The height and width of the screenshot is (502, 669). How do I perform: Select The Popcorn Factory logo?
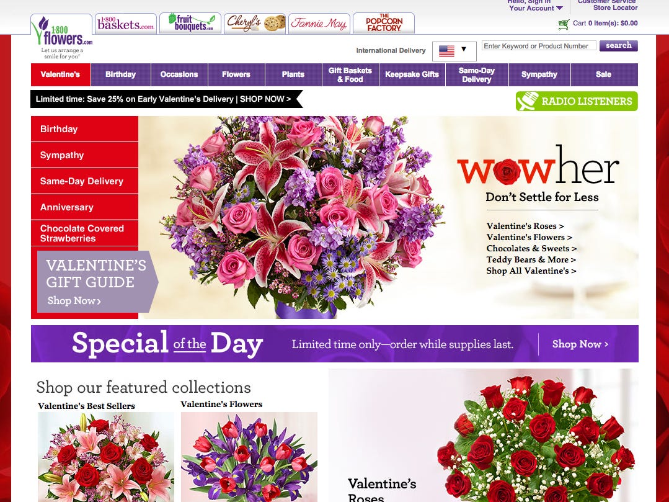[383, 22]
